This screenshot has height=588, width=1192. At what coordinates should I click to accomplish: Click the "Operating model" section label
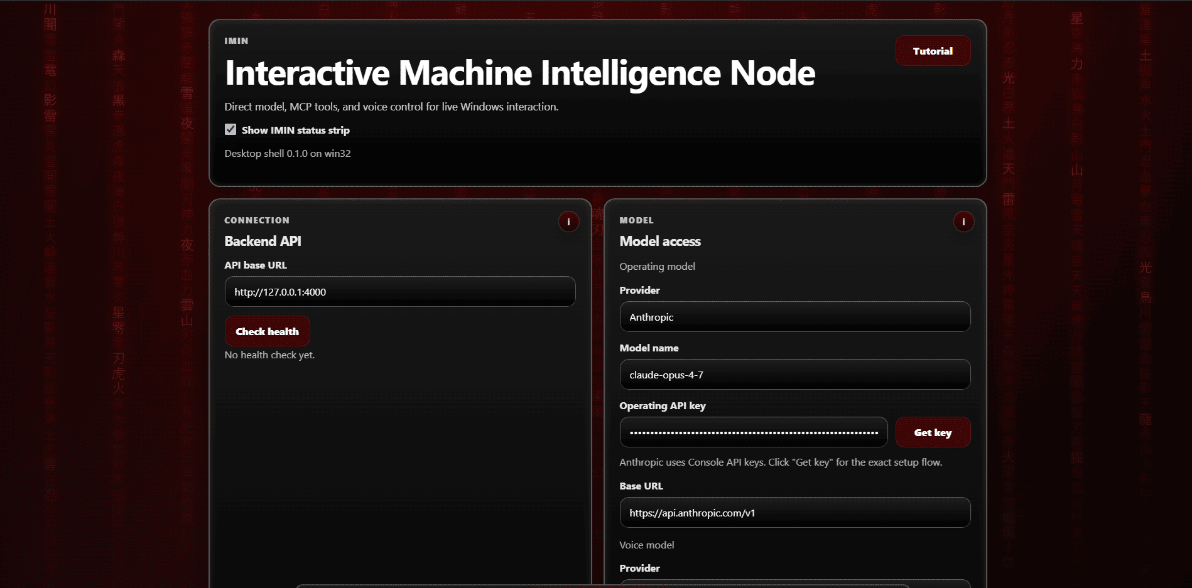coord(657,267)
